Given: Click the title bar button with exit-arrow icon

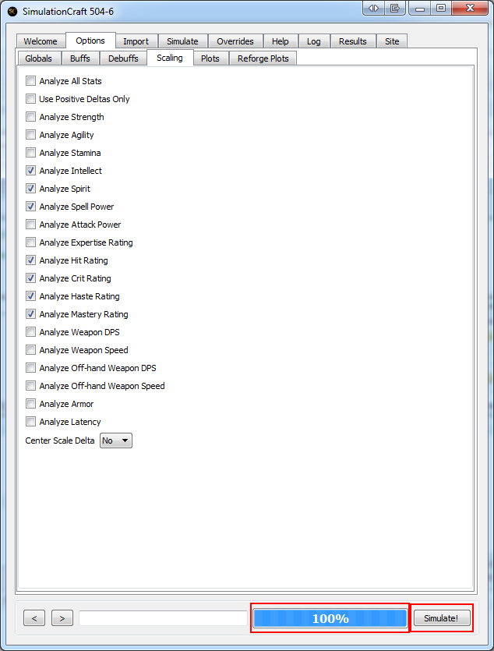Looking at the screenshot, I should pyautogui.click(x=395, y=9).
